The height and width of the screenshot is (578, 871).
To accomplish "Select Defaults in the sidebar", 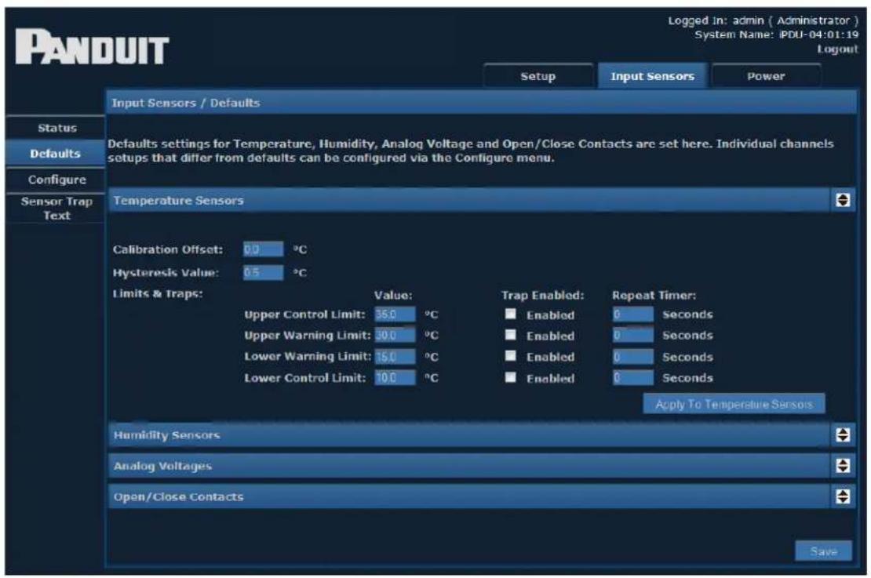I will click(x=56, y=154).
